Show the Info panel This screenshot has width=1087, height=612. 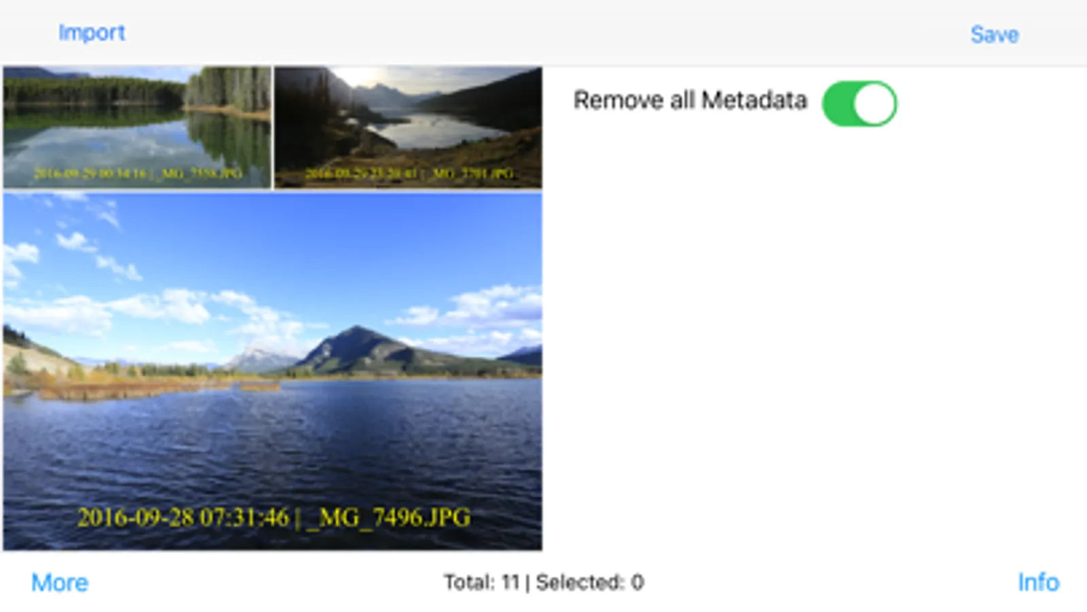tap(1038, 582)
